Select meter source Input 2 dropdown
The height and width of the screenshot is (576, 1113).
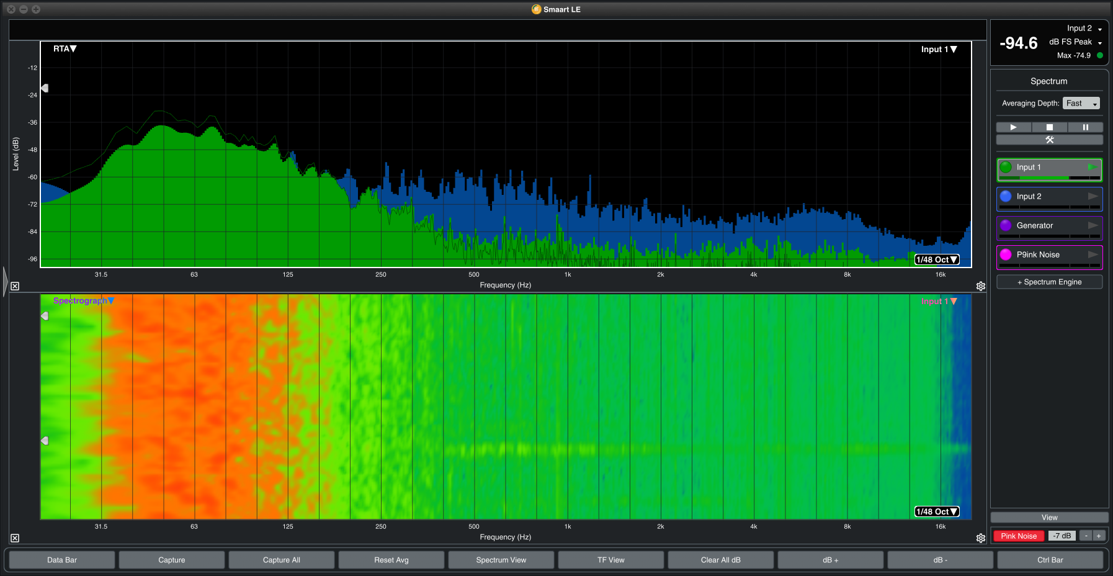[x=1084, y=29]
